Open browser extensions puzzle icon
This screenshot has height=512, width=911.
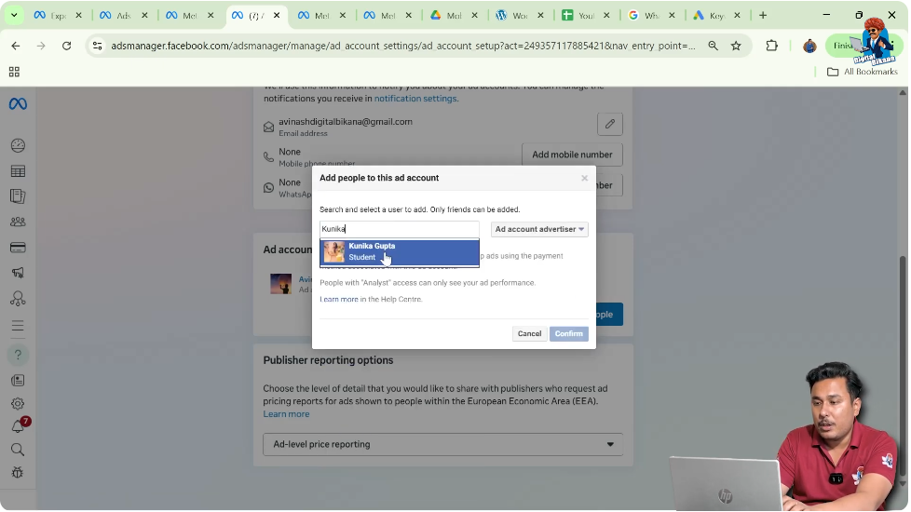pos(771,46)
